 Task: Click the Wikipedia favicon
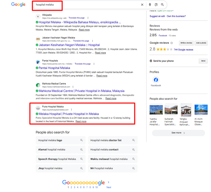38,16
